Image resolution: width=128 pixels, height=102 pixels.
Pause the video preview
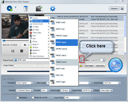pos(13,51)
